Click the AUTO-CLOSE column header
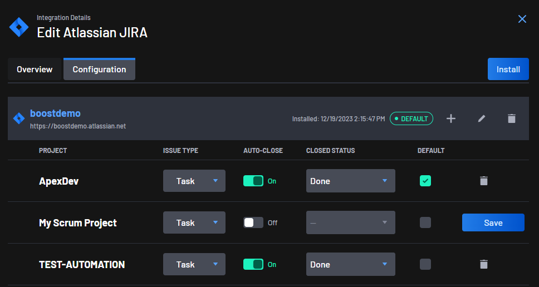 click(x=263, y=151)
